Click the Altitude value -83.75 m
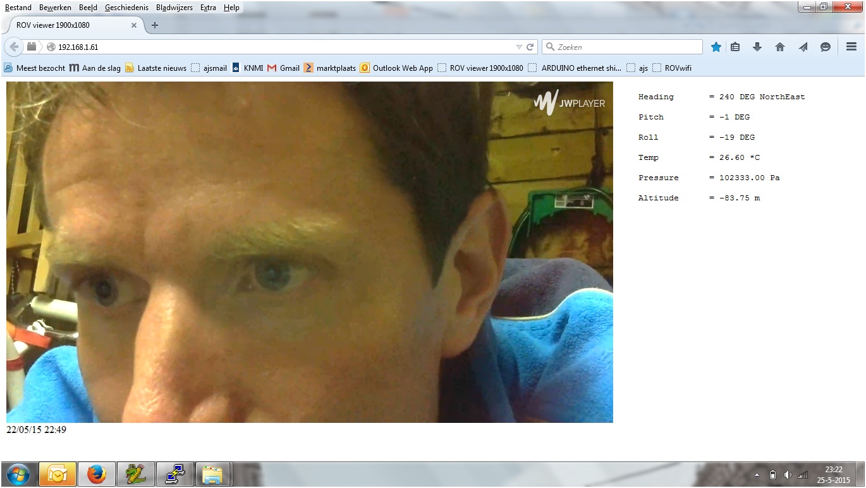Screen dimensions: 866x488 (x=740, y=198)
